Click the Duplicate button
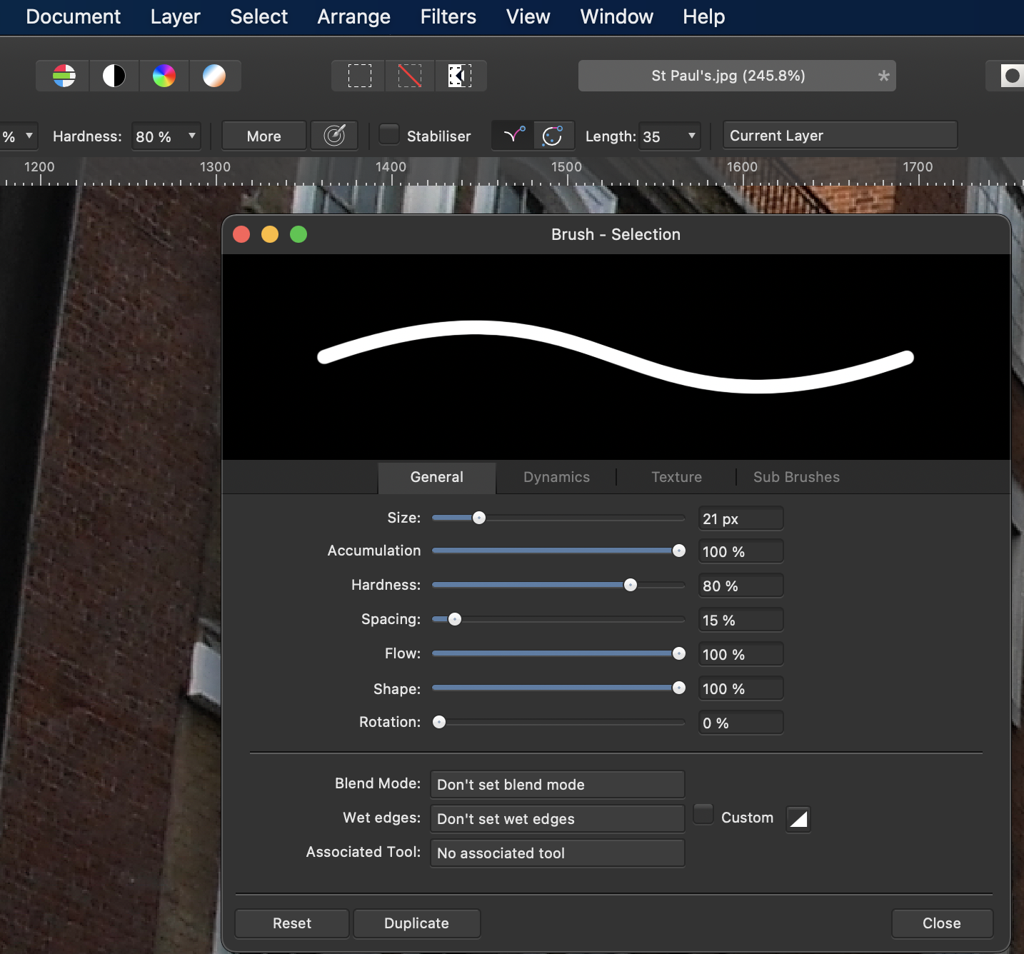 coord(416,923)
